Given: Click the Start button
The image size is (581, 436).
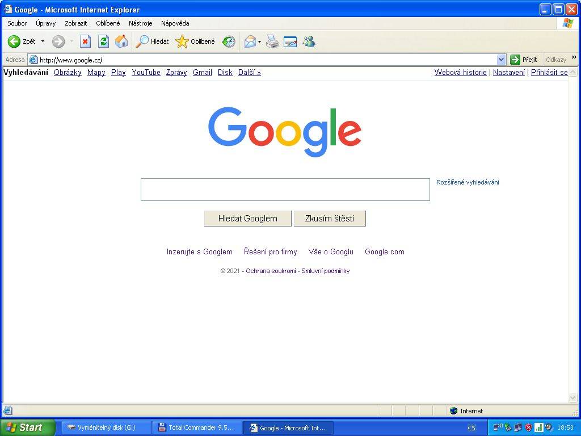Looking at the screenshot, I should 27,427.
